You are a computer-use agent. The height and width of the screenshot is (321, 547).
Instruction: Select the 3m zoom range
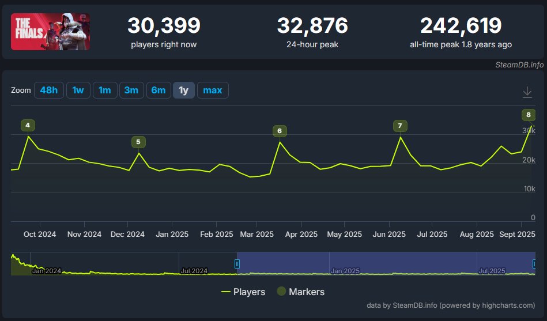(x=131, y=90)
